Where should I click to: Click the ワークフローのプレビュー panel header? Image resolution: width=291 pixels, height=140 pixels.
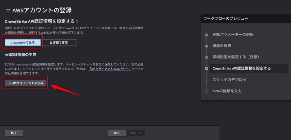[225, 18]
